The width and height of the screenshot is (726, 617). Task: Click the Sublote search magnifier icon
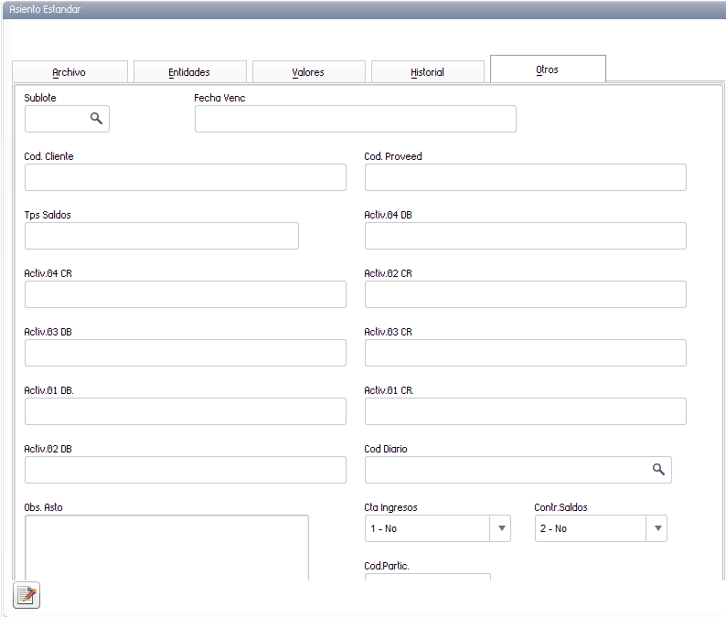coord(96,119)
